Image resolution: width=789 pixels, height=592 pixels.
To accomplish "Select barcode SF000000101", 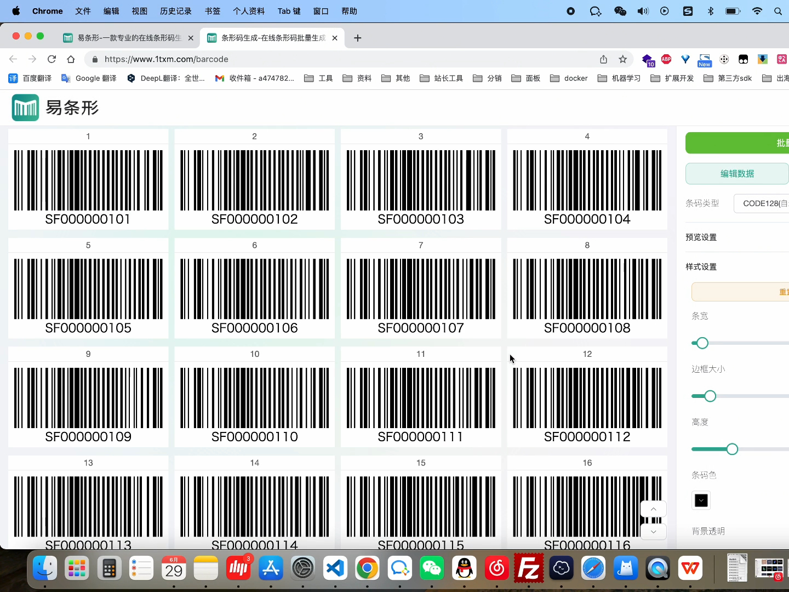I will coord(88,187).
